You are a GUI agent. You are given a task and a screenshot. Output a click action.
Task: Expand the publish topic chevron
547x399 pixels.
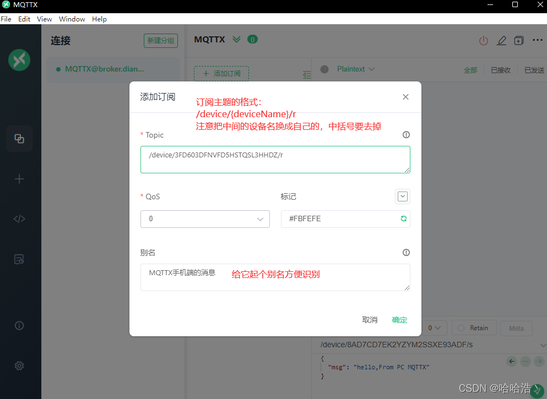[x=543, y=345]
